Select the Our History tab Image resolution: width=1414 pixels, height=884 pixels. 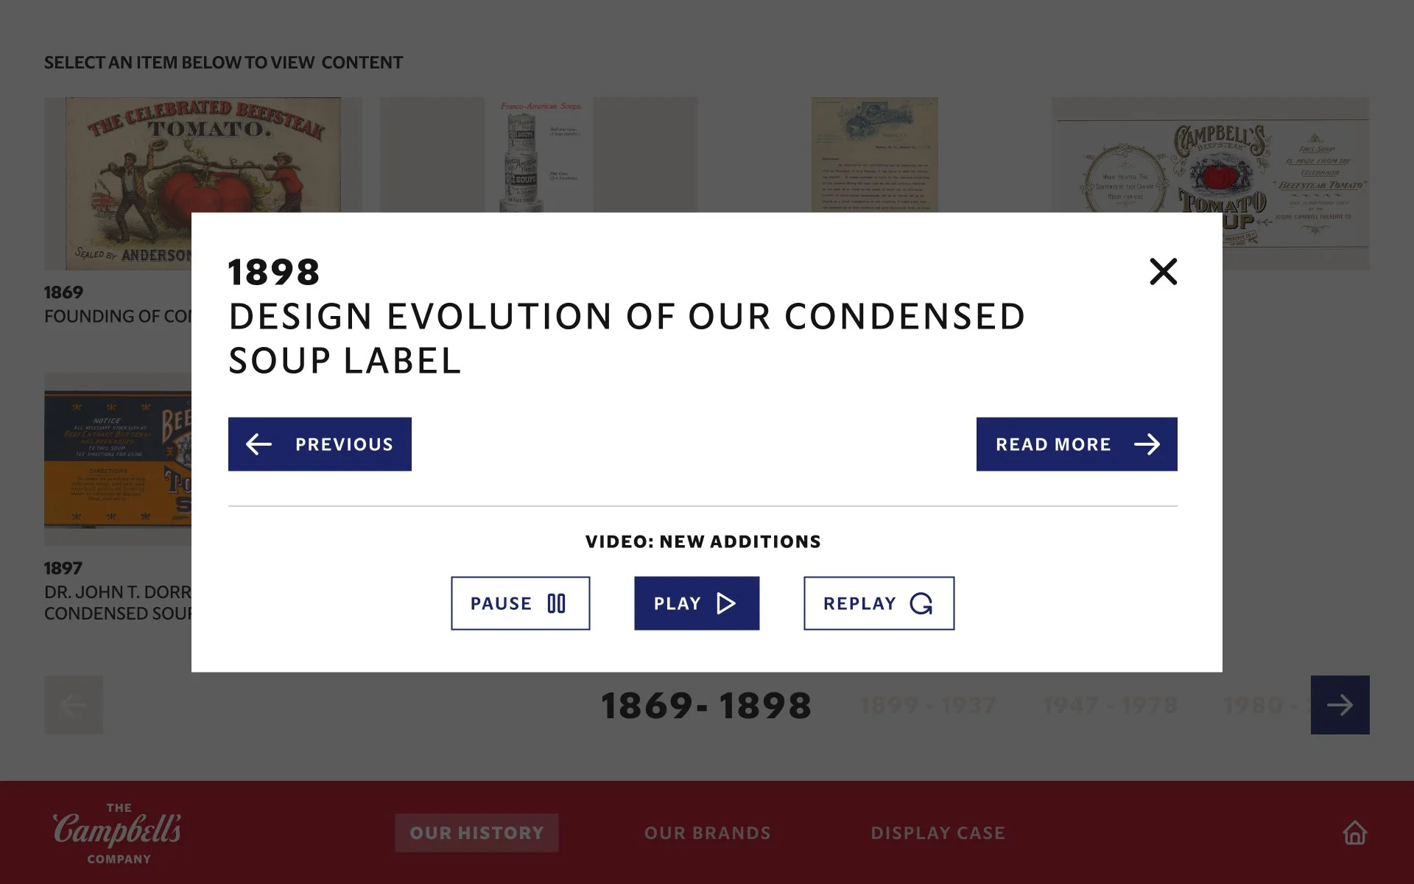476,833
